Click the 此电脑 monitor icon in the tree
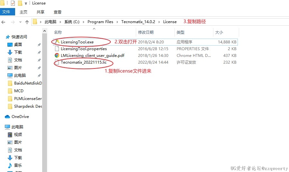Screen dimensions: 289x172 [7, 127]
